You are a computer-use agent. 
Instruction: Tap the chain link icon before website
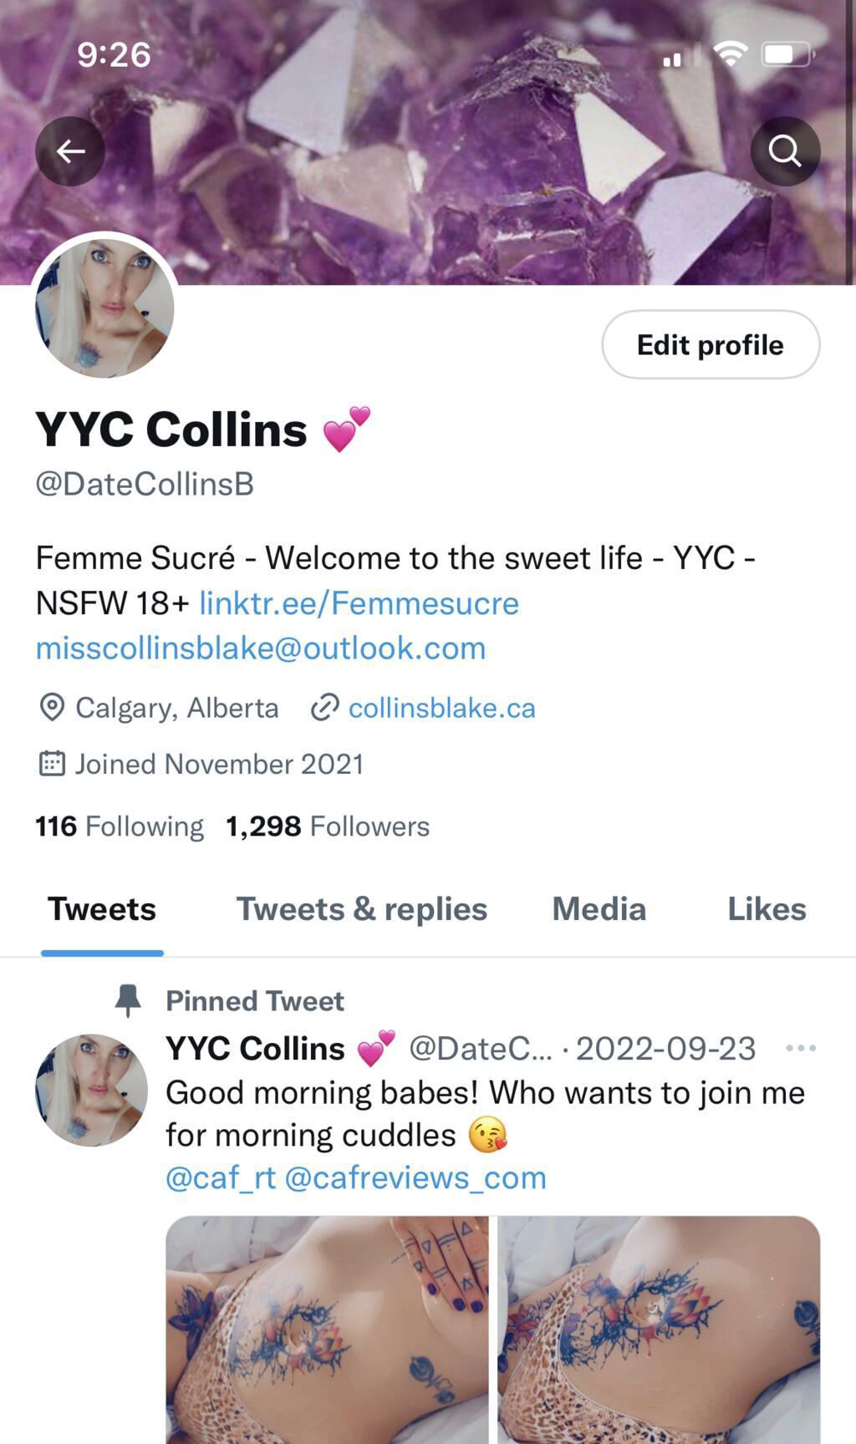tap(324, 708)
